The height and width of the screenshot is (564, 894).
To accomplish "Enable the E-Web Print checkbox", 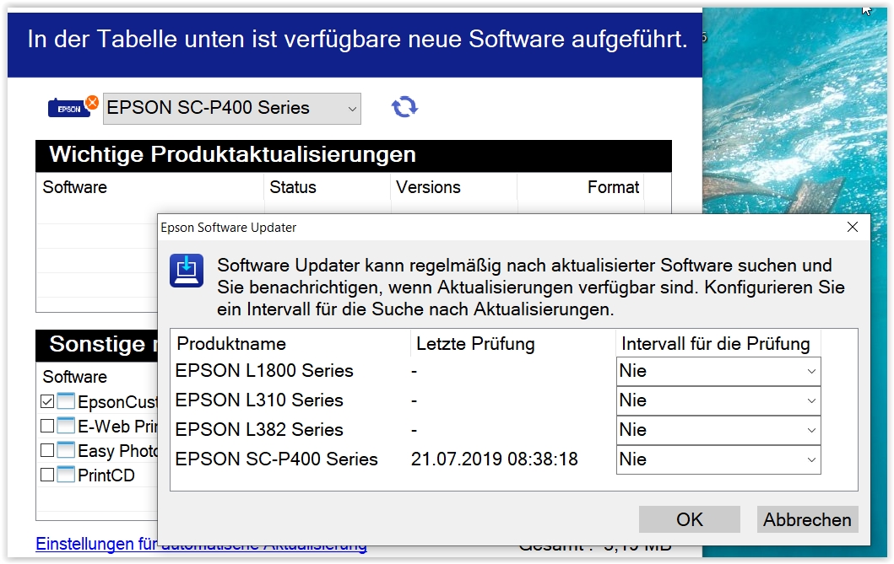I will click(47, 427).
